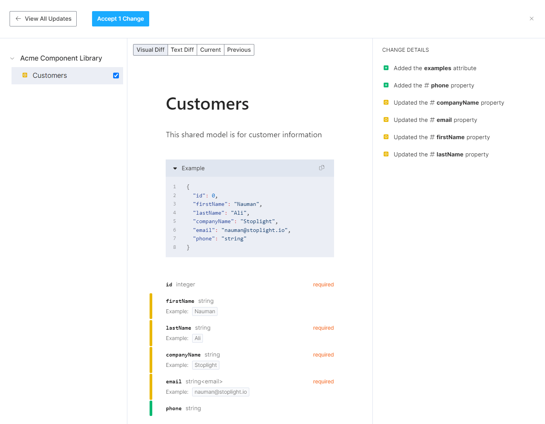Click 'Updated the # companyName property' entry
Screen dimensions: 545x424
coord(449,103)
